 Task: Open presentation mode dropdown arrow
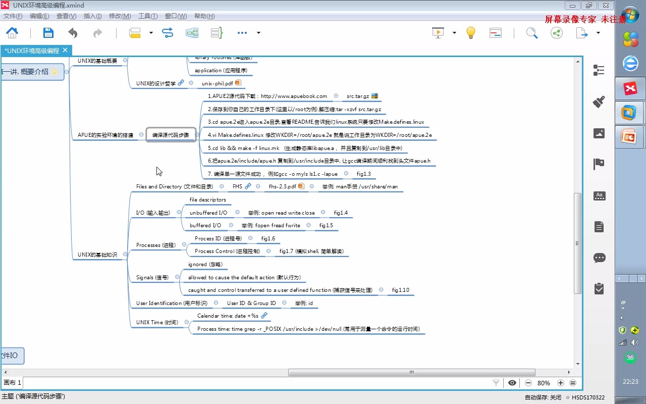tap(454, 33)
